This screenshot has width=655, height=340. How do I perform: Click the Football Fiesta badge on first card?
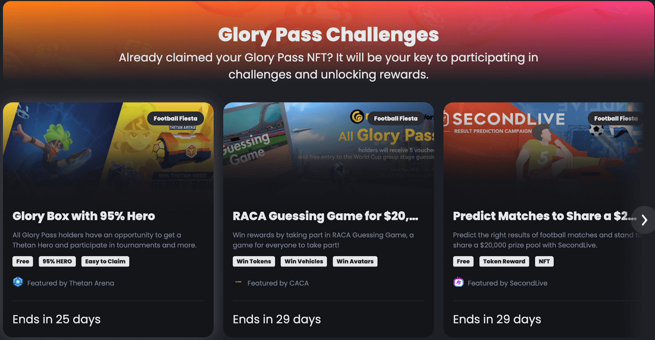pyautogui.click(x=176, y=118)
